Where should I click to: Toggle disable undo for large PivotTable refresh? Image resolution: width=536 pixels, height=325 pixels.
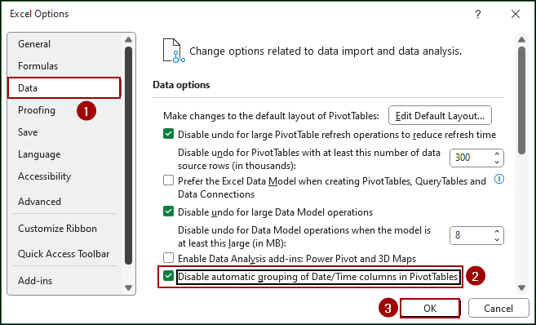[x=168, y=134]
